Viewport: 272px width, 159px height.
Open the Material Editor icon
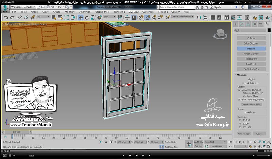(x=247, y=18)
